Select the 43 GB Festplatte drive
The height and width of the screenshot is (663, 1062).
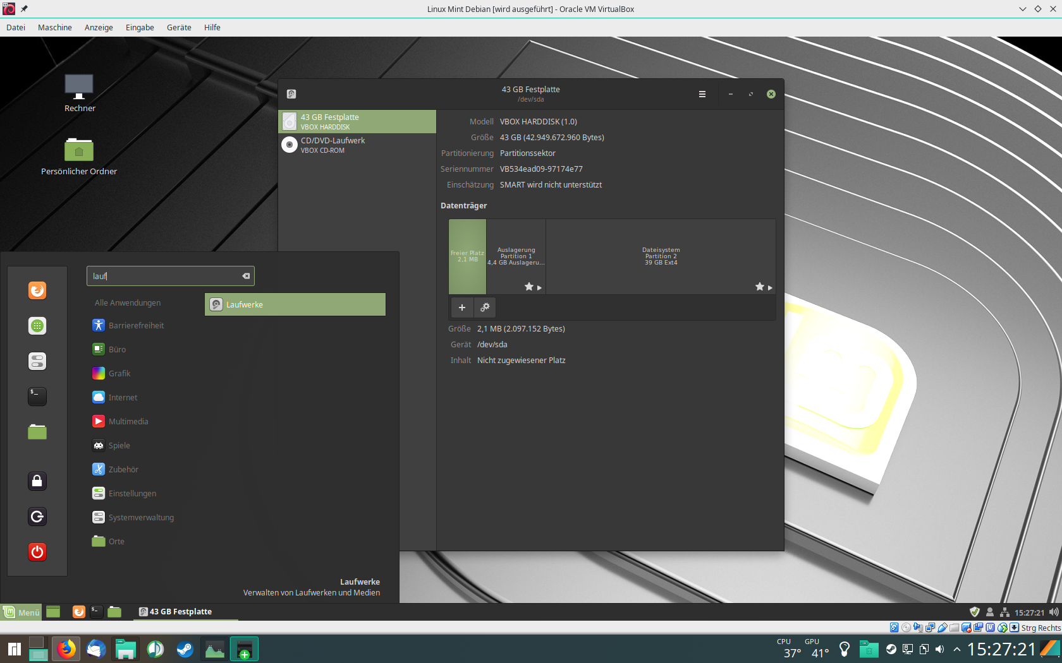(x=357, y=122)
